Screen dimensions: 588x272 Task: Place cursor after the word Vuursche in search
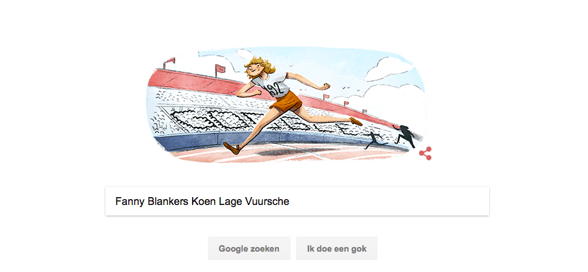tap(290, 201)
